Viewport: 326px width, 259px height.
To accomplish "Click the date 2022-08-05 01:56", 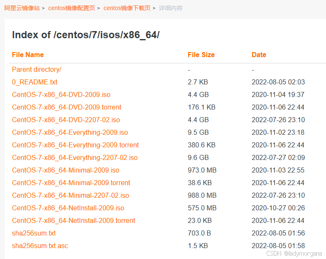I will 278,233.
